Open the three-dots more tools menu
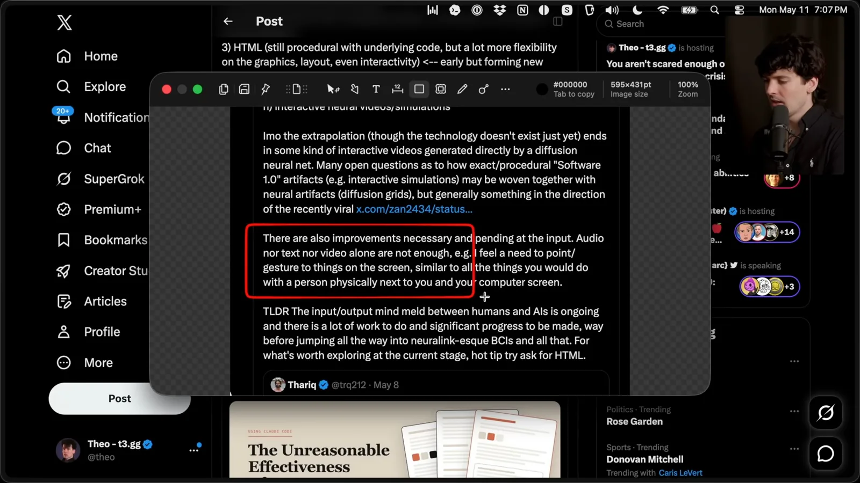This screenshot has height=483, width=860. (505, 89)
